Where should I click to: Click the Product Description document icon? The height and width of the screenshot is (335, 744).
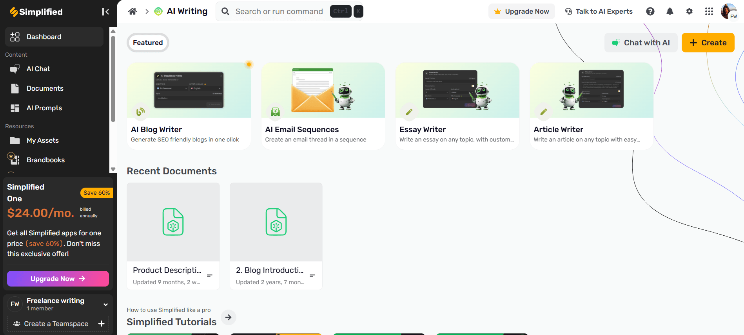173,222
